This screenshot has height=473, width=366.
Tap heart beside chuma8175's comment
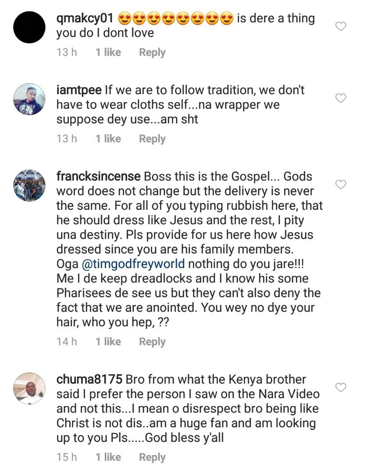click(x=341, y=387)
